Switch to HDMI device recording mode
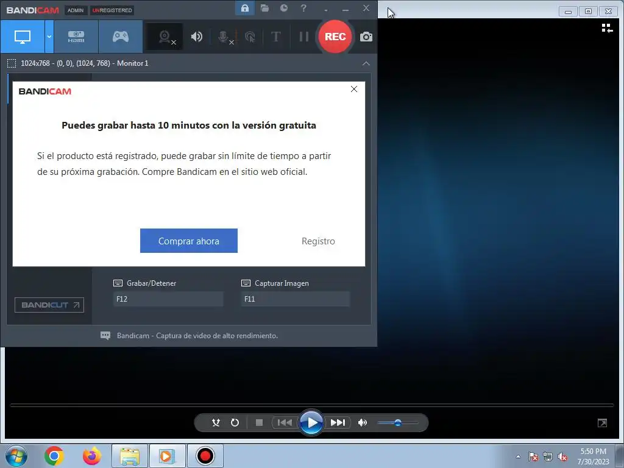Screen dimensions: 624x468 tap(76, 37)
